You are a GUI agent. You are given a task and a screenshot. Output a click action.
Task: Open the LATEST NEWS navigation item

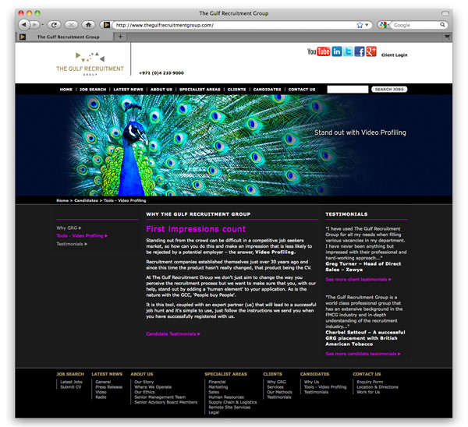128,89
